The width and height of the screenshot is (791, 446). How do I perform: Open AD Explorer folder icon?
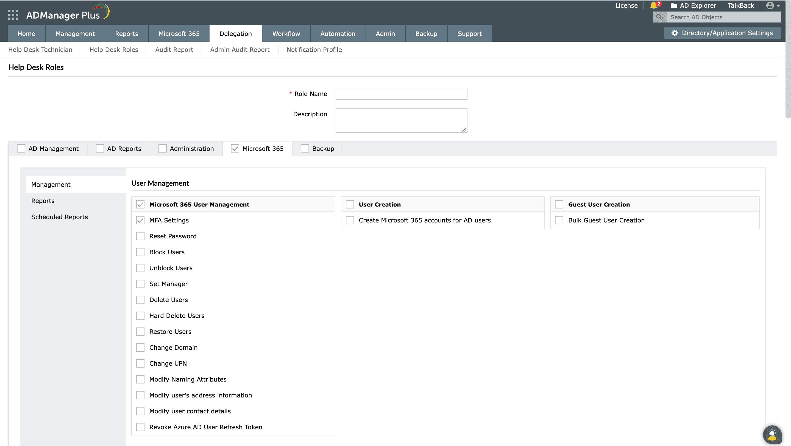tap(674, 5)
